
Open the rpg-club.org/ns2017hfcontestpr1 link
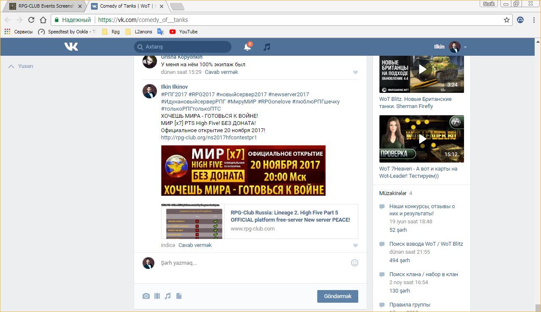click(x=209, y=138)
